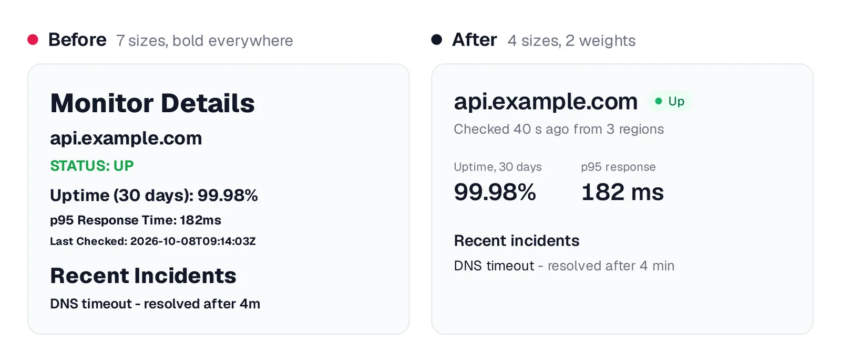Click "p95 Response Time: 182ms" text
Image resolution: width=841 pixels, height=364 pixels.
[136, 220]
